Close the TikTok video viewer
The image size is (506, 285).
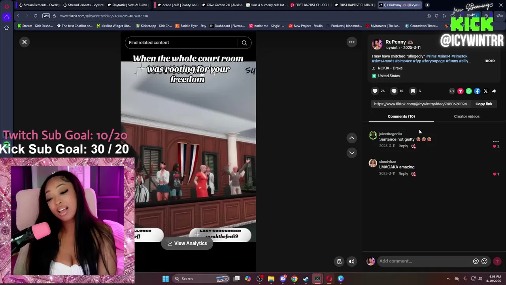(25, 42)
